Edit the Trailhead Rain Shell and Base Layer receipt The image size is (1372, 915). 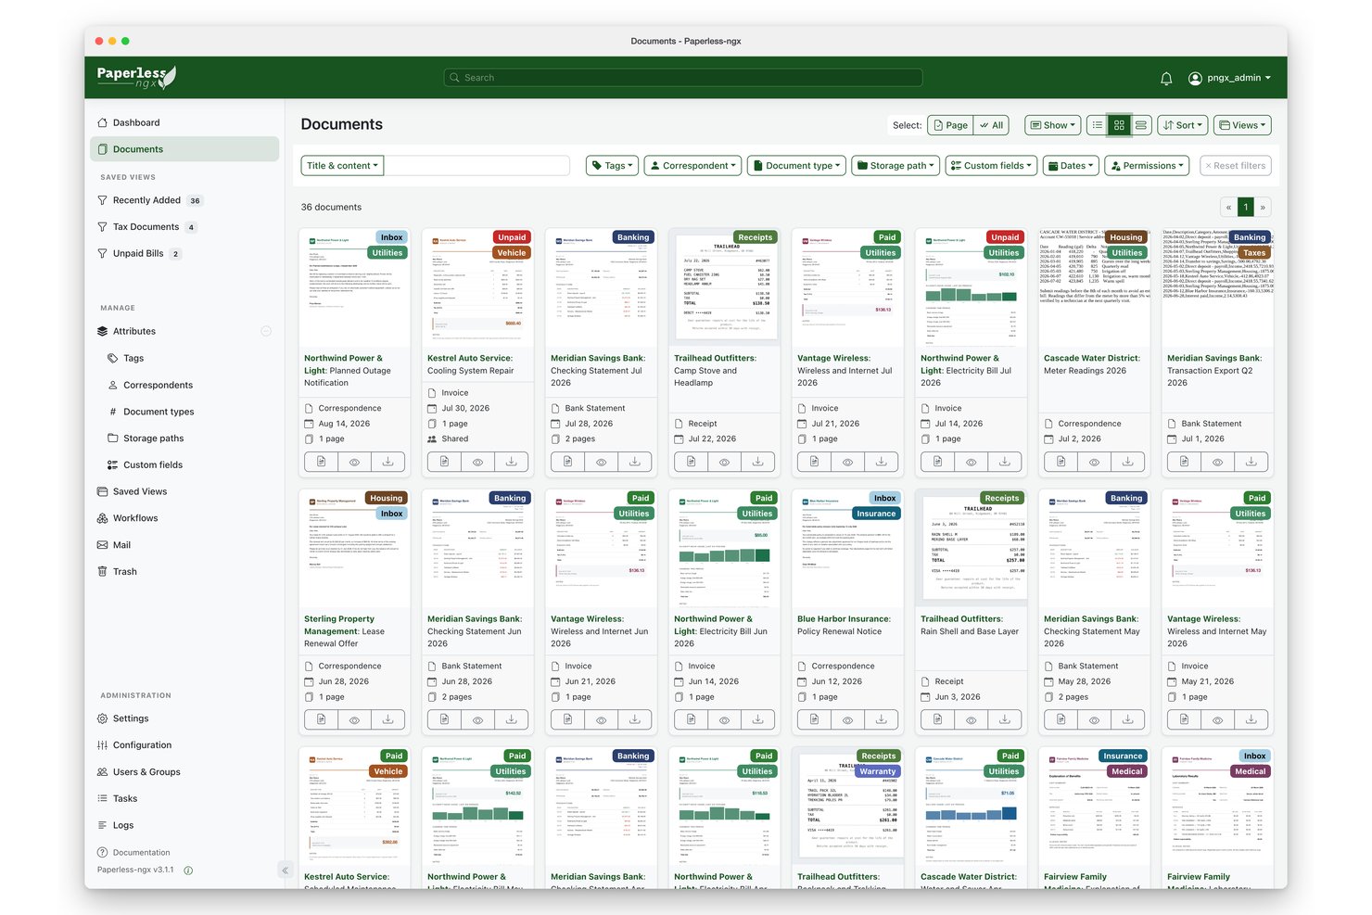[x=937, y=719]
